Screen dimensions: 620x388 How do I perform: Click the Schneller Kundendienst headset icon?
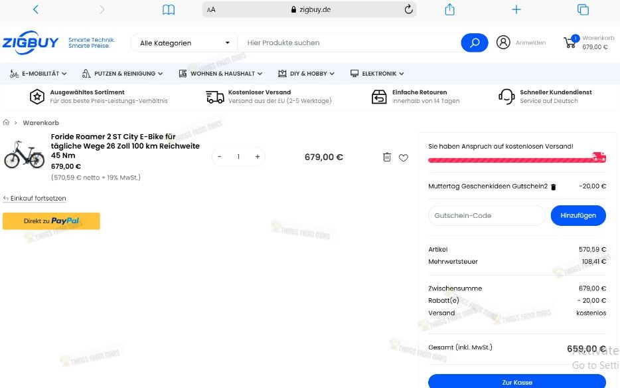[x=506, y=96]
